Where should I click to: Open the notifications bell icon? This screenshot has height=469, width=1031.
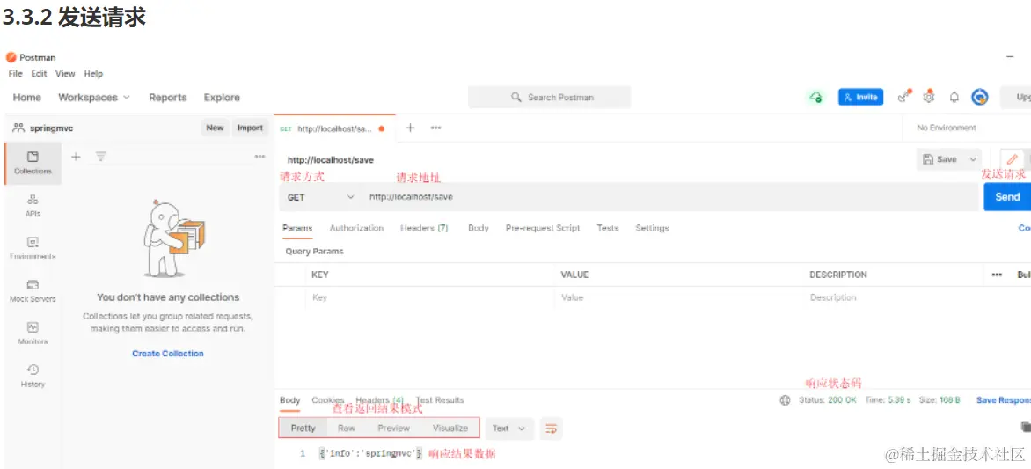(954, 98)
